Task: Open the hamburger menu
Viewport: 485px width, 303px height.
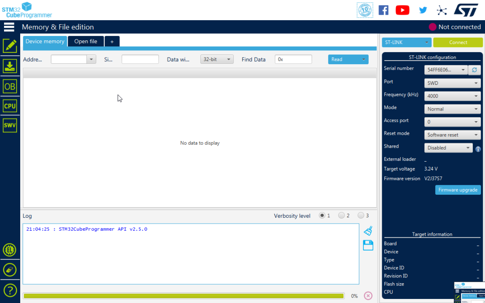Action: pyautogui.click(x=9, y=27)
